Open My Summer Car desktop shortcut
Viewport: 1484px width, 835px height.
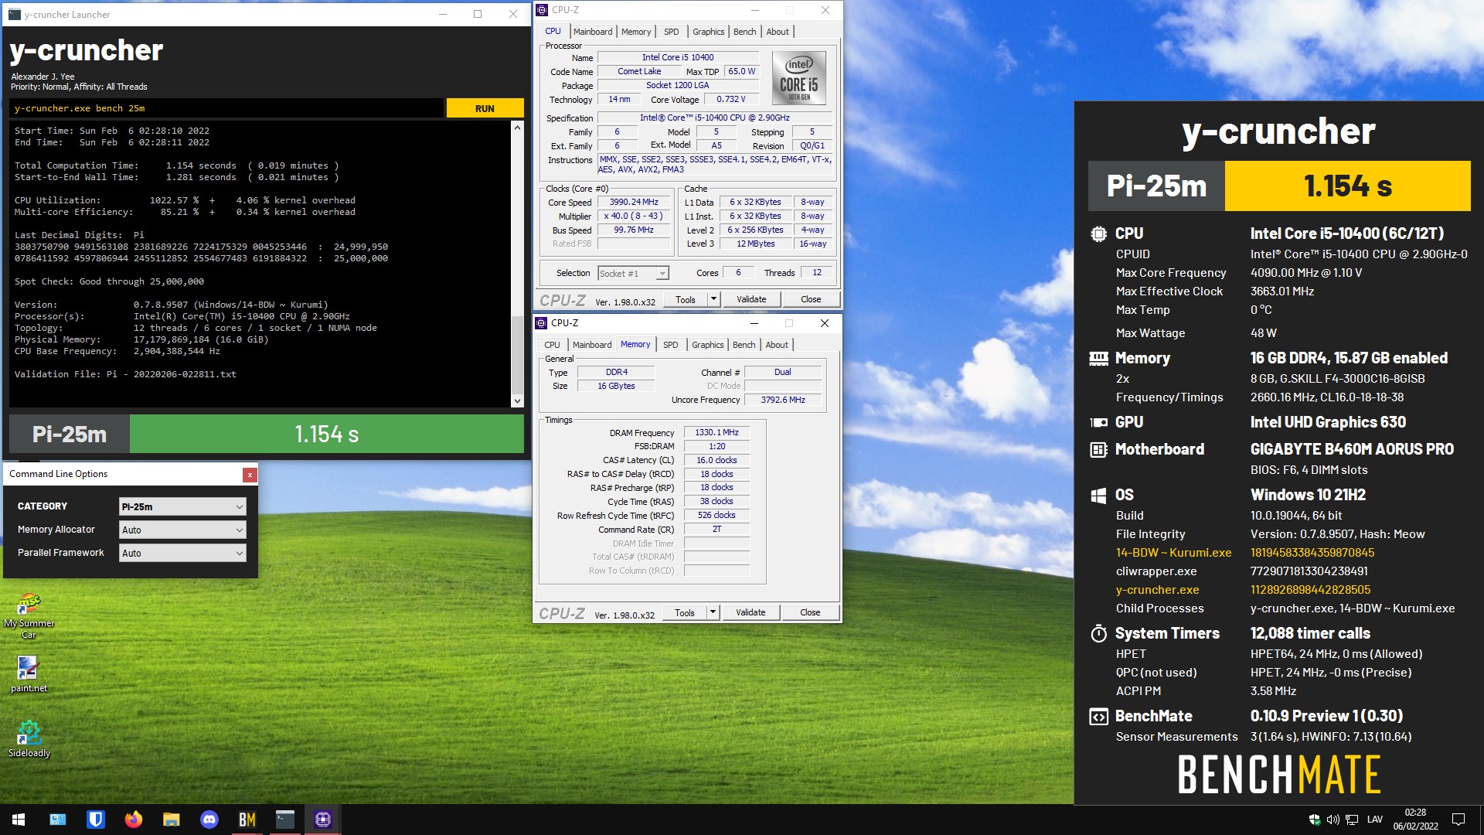[29, 615]
